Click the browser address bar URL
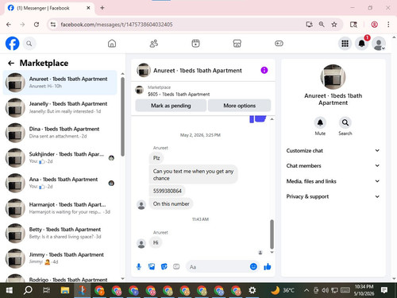Image resolution: width=397 pixels, height=298 pixels. (x=117, y=25)
